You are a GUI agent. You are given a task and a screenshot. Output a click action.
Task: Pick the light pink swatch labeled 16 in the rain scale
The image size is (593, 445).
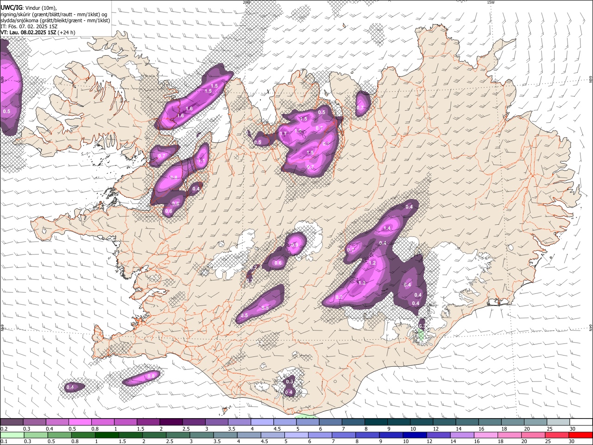click(486, 435)
